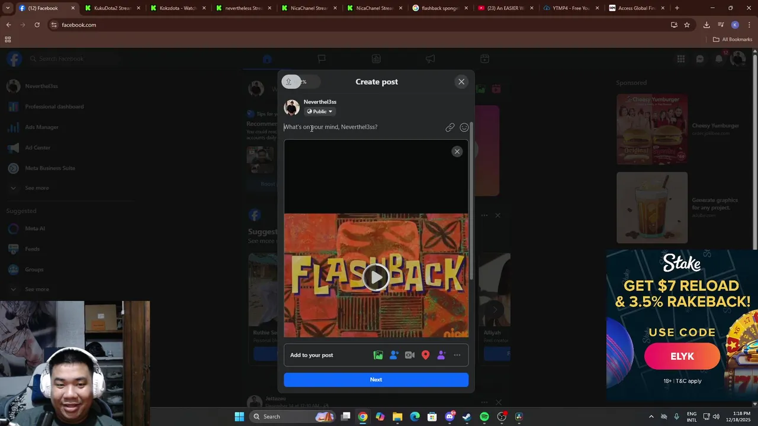This screenshot has width=758, height=426.
Task: Open the Facebook notifications bell
Action: 719,59
